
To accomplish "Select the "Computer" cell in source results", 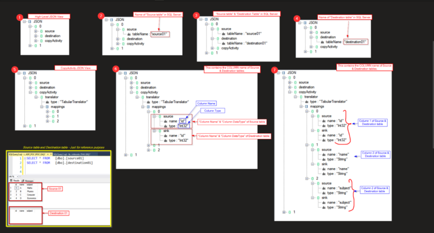I will (x=31, y=195).
